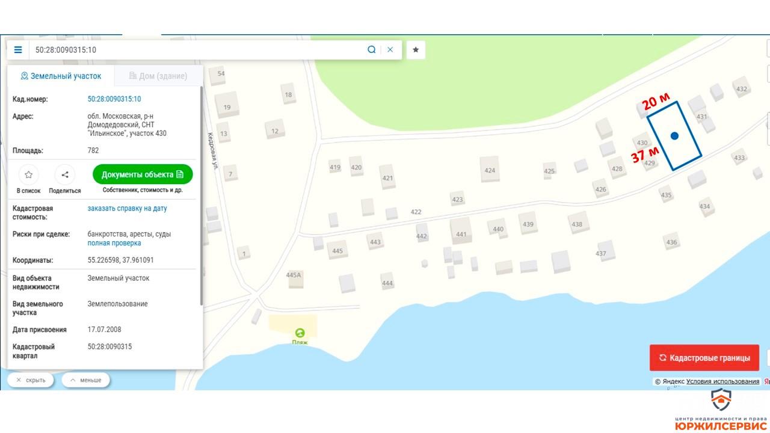The height and width of the screenshot is (433, 770).
Task: Click inside the cadastral search field
Action: (192, 50)
